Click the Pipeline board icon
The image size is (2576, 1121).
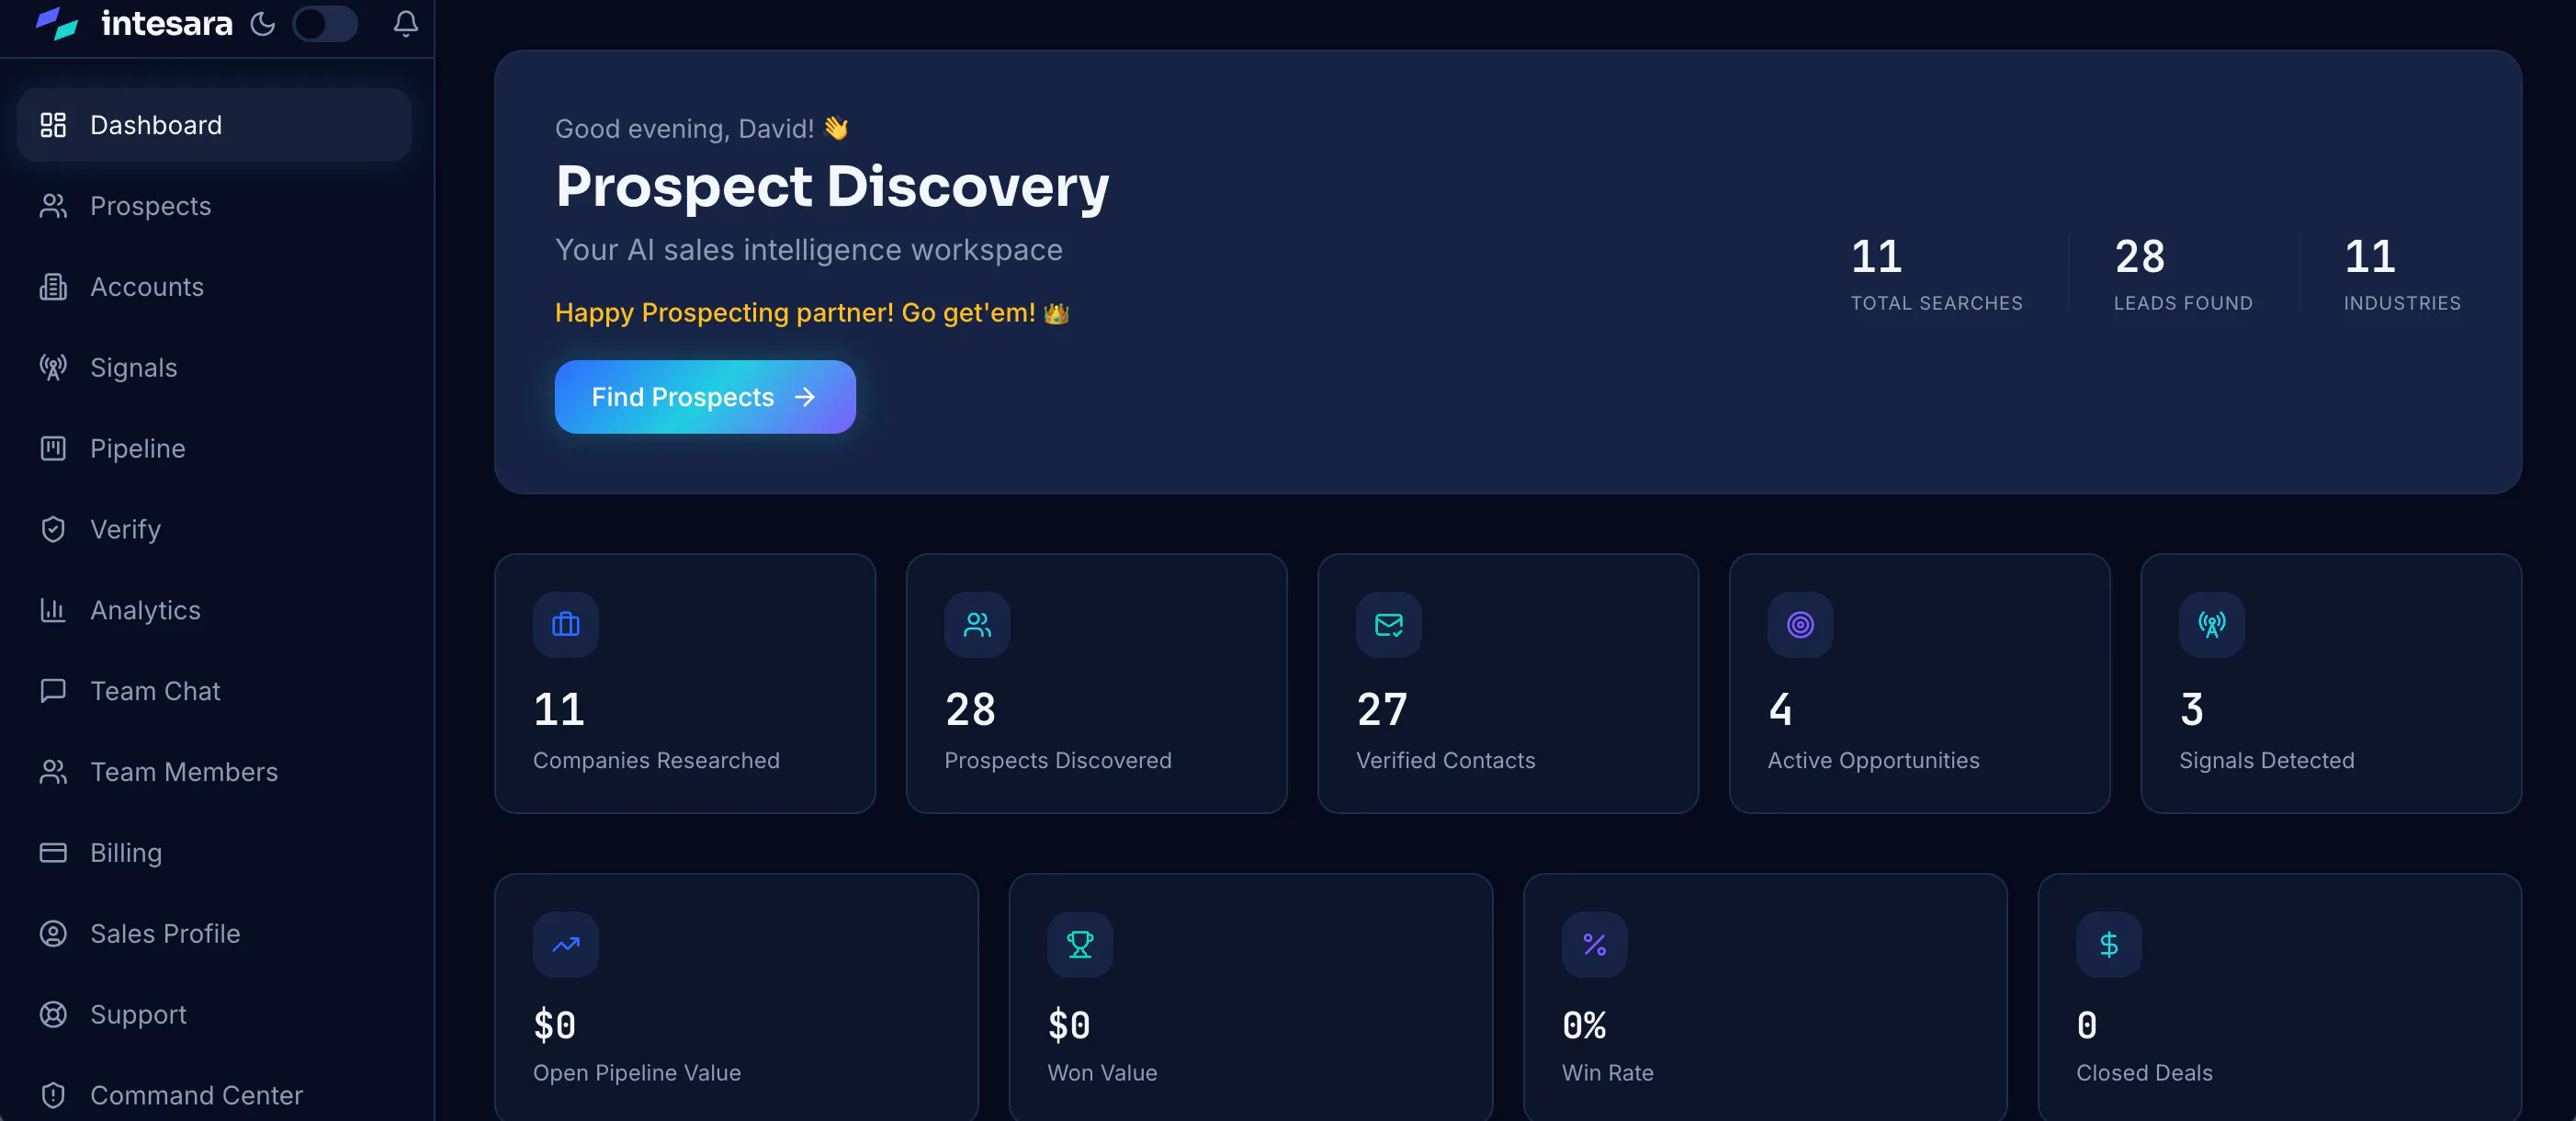pos(53,449)
